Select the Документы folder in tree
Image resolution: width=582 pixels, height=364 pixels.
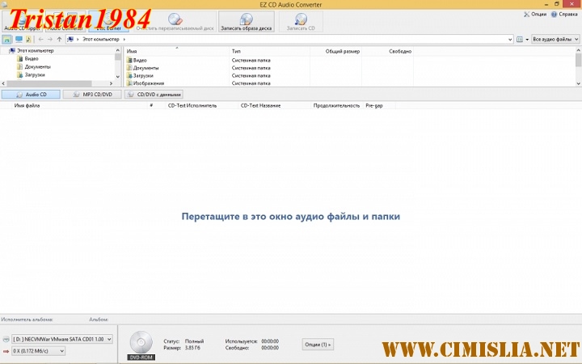coord(38,67)
